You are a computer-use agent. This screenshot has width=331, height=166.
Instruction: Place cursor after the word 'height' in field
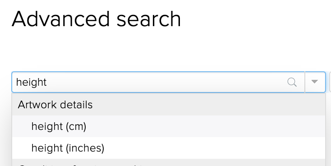pyautogui.click(x=47, y=82)
